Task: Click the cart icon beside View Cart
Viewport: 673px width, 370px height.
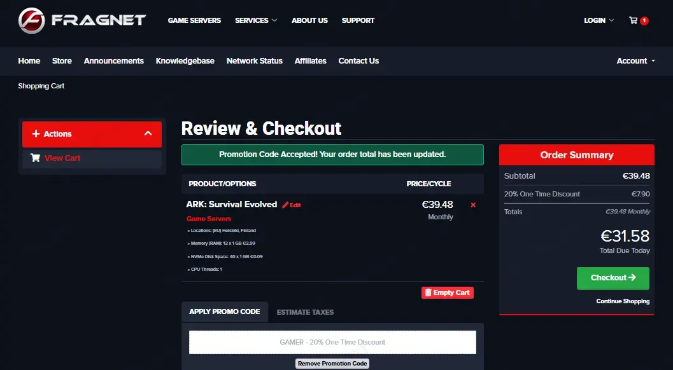Action: click(x=35, y=158)
